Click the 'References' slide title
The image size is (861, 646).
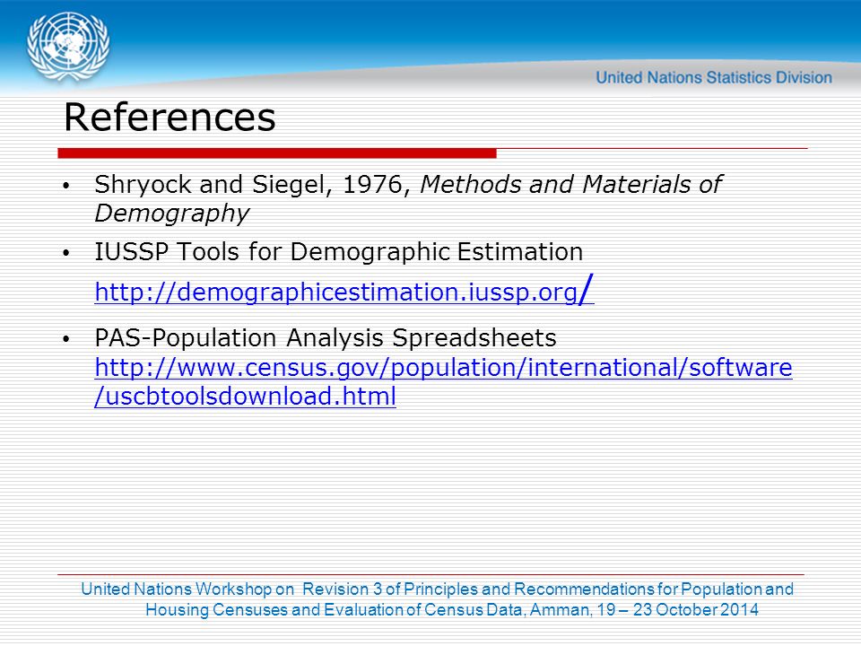[170, 117]
